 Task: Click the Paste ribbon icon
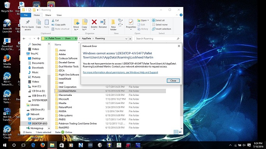coord(46,24)
